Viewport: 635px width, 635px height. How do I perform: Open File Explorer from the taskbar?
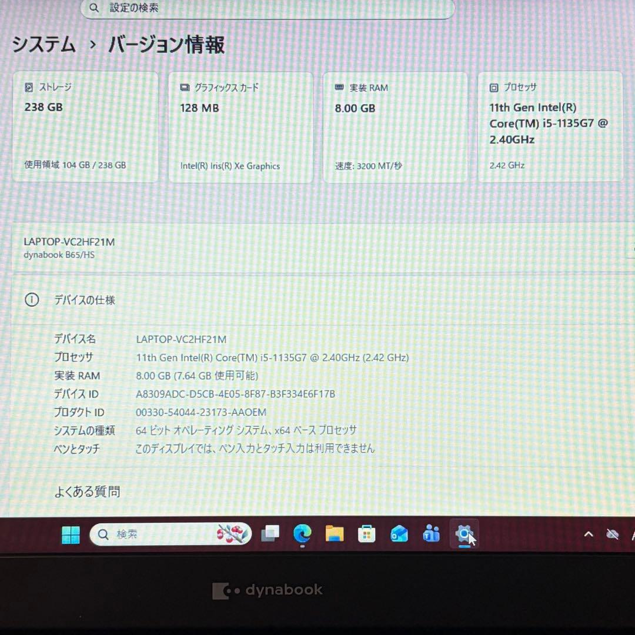(x=335, y=534)
